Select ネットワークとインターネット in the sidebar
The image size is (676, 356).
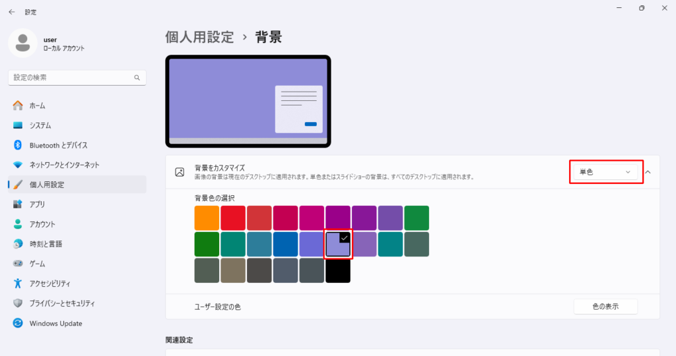point(77,165)
